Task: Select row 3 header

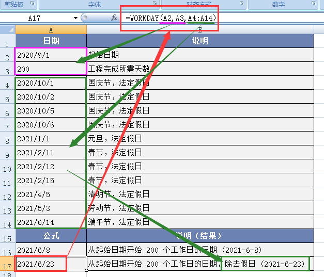Action: 8,69
